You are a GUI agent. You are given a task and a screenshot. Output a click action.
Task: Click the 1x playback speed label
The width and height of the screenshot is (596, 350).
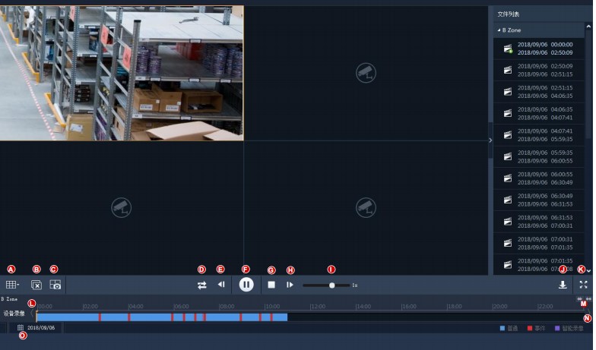354,285
